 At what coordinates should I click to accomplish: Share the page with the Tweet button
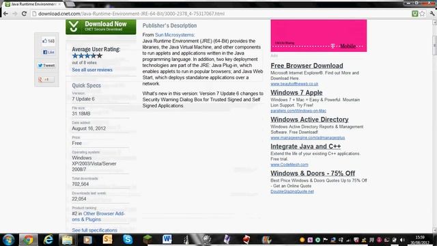tap(46, 66)
